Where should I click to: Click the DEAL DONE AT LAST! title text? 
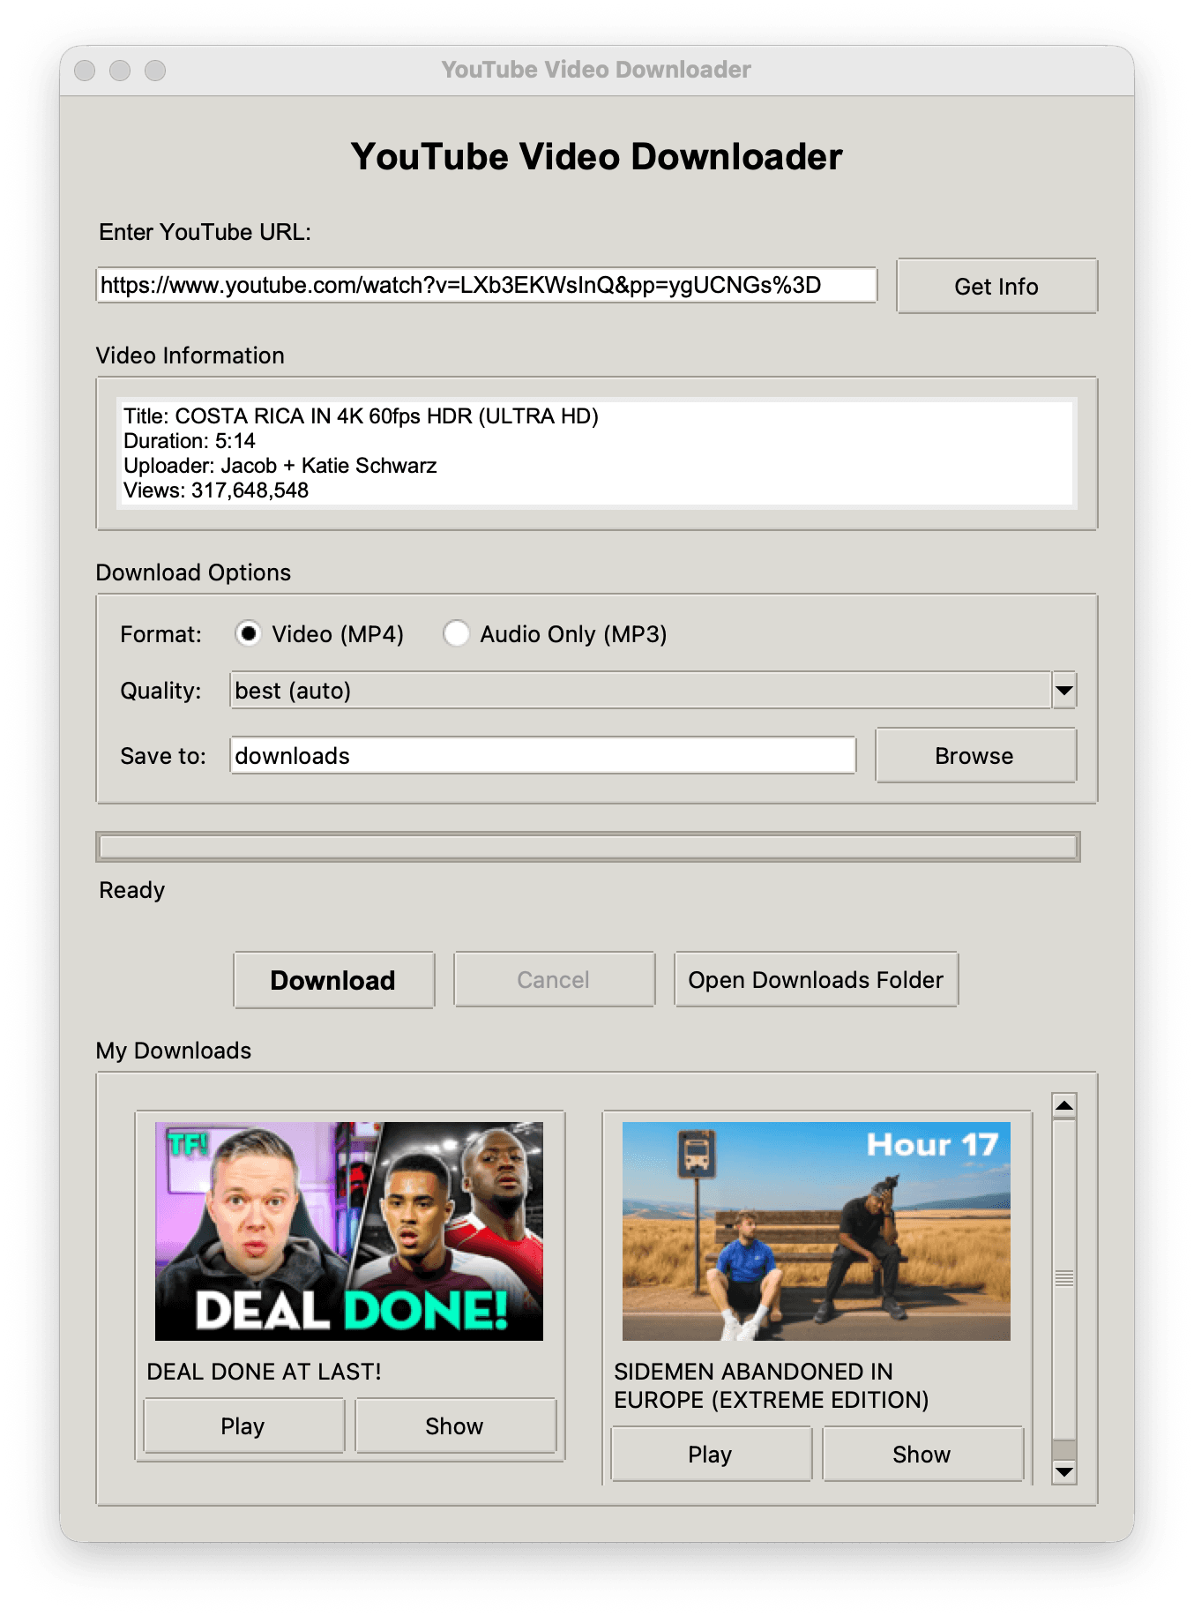click(x=265, y=1372)
